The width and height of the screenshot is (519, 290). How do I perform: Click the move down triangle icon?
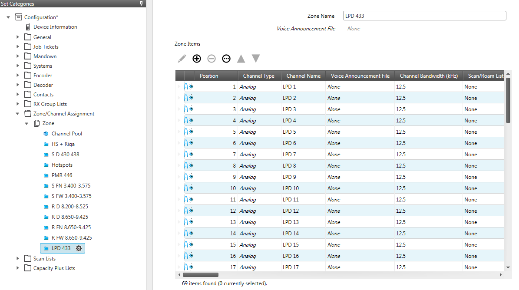tap(256, 58)
